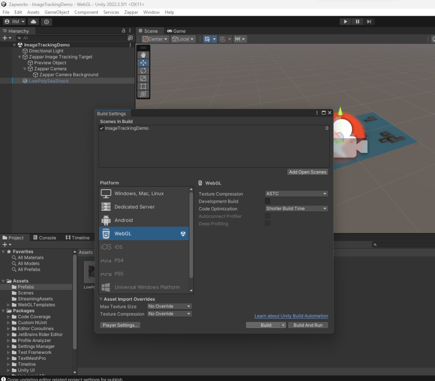Select the Hand view tool
The height and width of the screenshot is (381, 435).
pyautogui.click(x=143, y=55)
